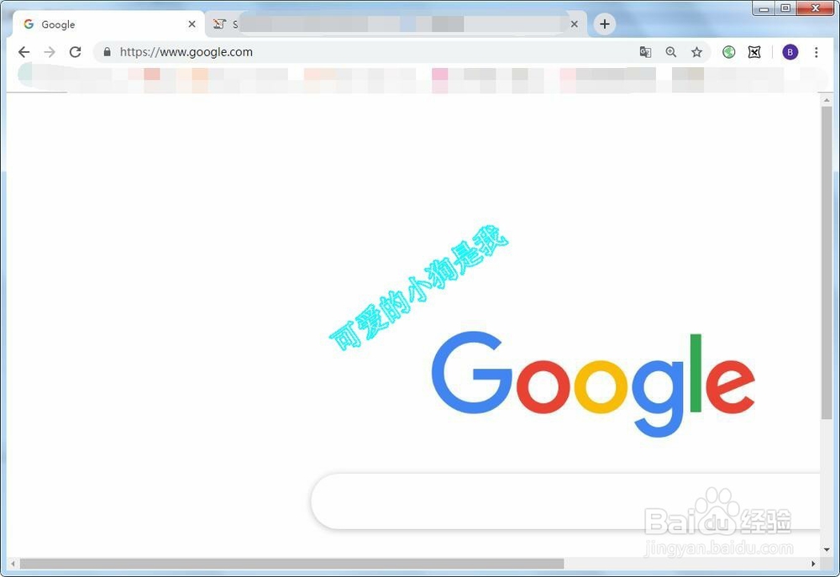Switch to the Google tab
The image size is (840, 577).
click(x=108, y=24)
